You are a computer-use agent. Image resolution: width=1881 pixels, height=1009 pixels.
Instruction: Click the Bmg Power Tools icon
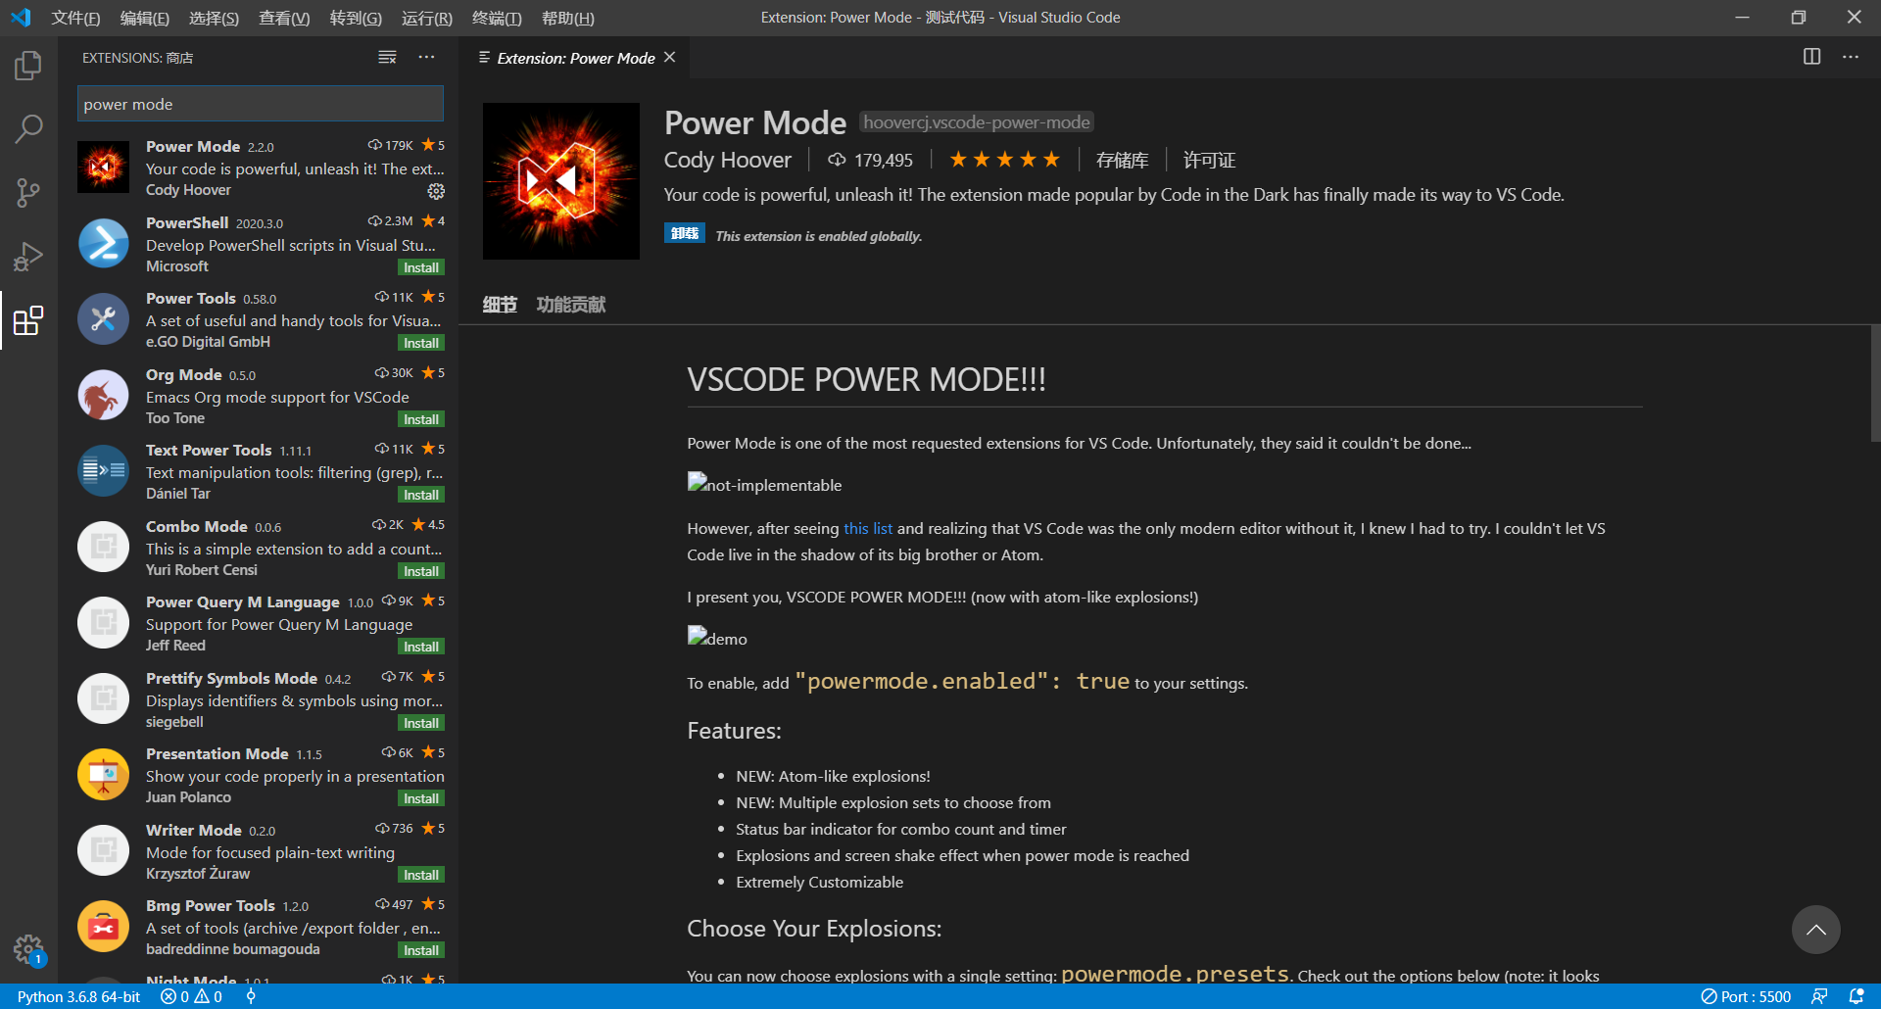[x=103, y=927]
